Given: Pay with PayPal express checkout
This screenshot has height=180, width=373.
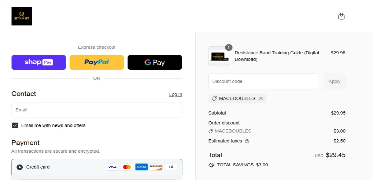Looking at the screenshot, I should pos(97,62).
